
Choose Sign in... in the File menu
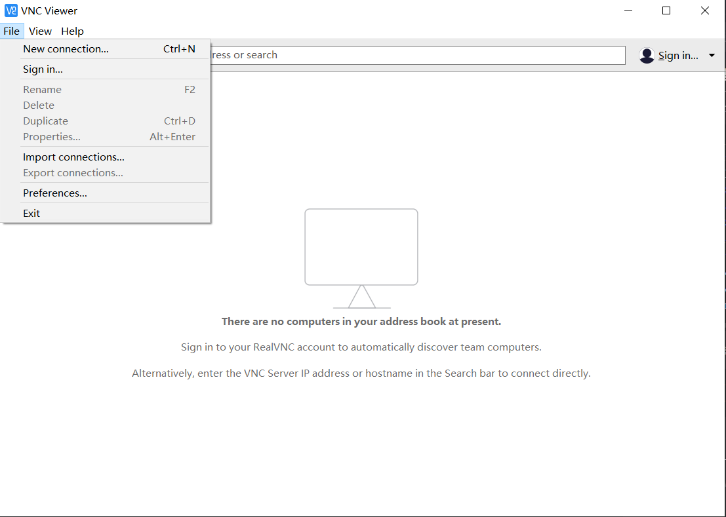(43, 69)
